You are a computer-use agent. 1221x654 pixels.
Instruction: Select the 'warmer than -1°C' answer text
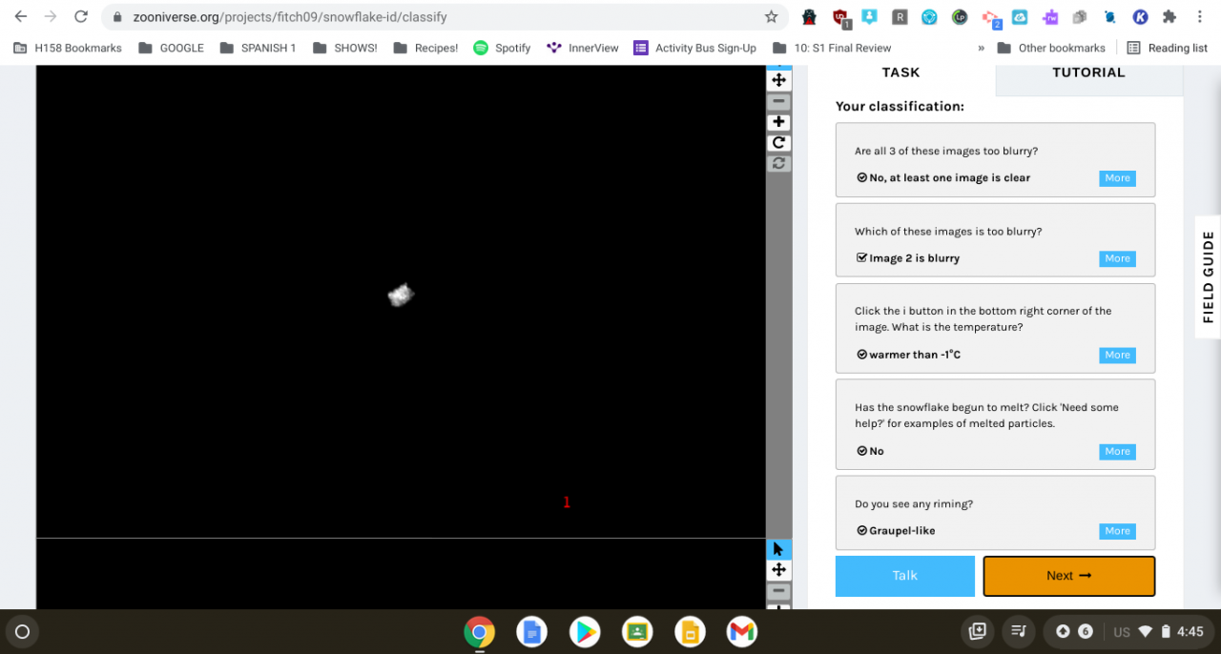(915, 355)
